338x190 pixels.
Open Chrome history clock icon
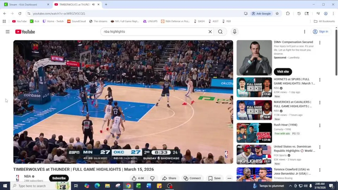click(299, 13)
